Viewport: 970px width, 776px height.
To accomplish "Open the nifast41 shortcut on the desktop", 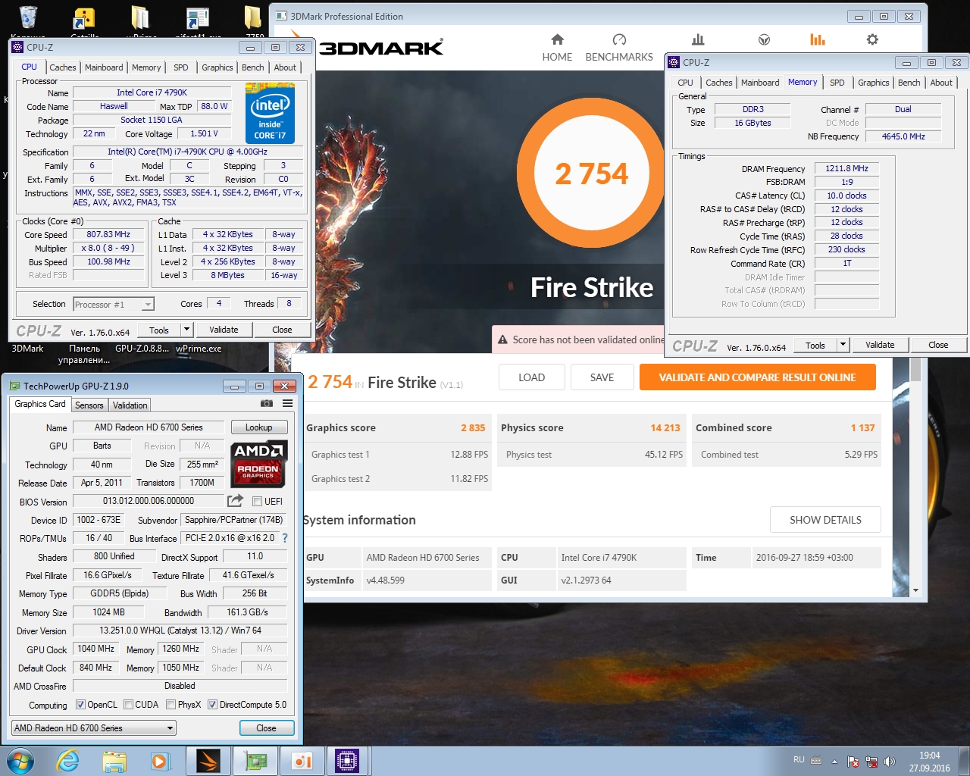I will point(197,20).
